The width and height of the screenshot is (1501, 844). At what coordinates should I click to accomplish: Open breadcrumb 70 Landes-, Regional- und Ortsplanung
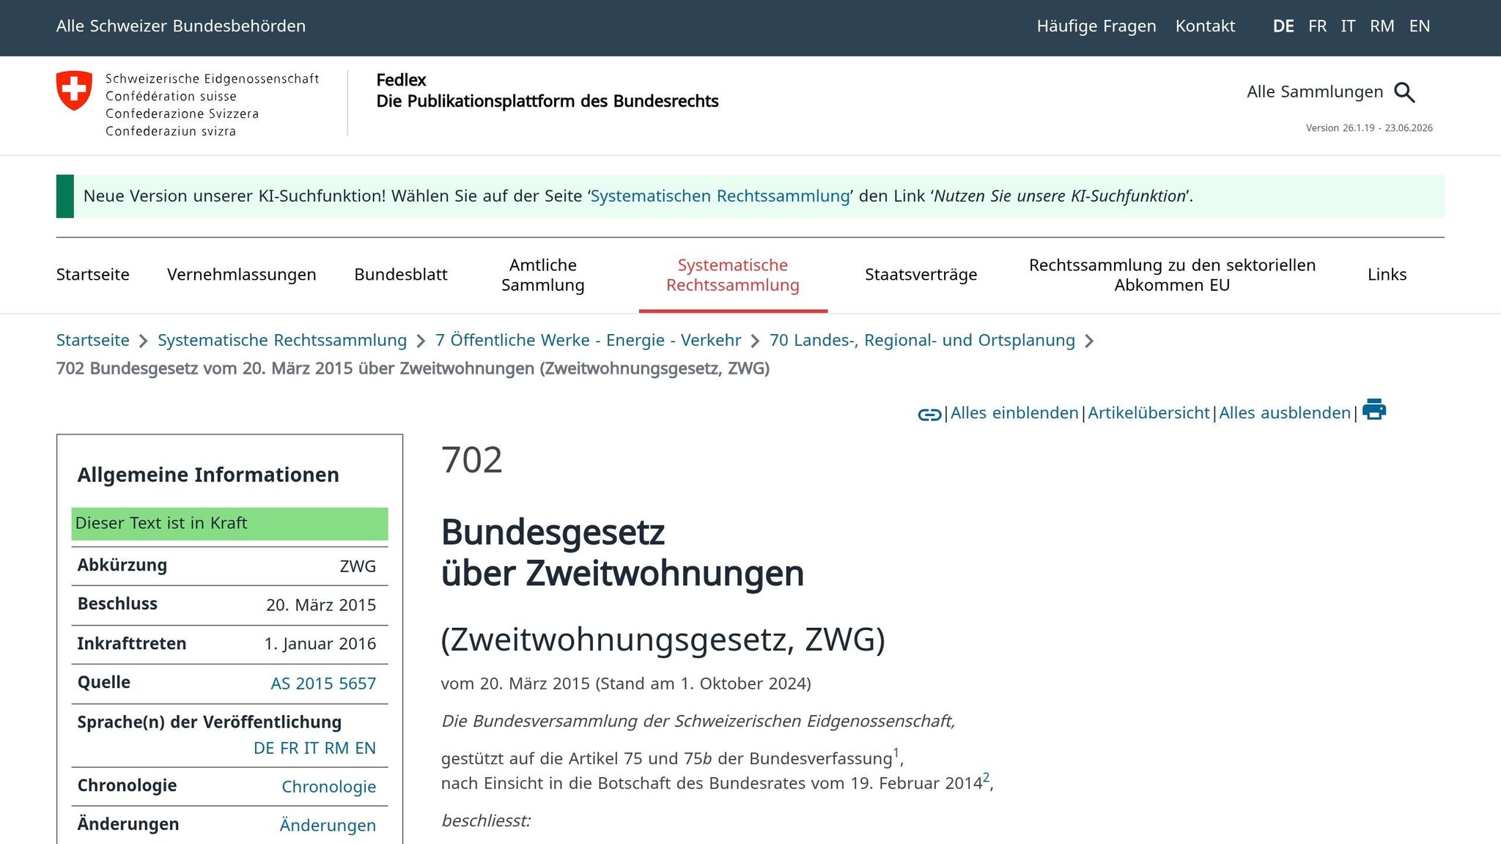pyautogui.click(x=922, y=341)
